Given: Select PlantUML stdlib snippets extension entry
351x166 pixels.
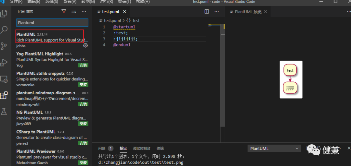Looking at the screenshot, I should point(52,79).
